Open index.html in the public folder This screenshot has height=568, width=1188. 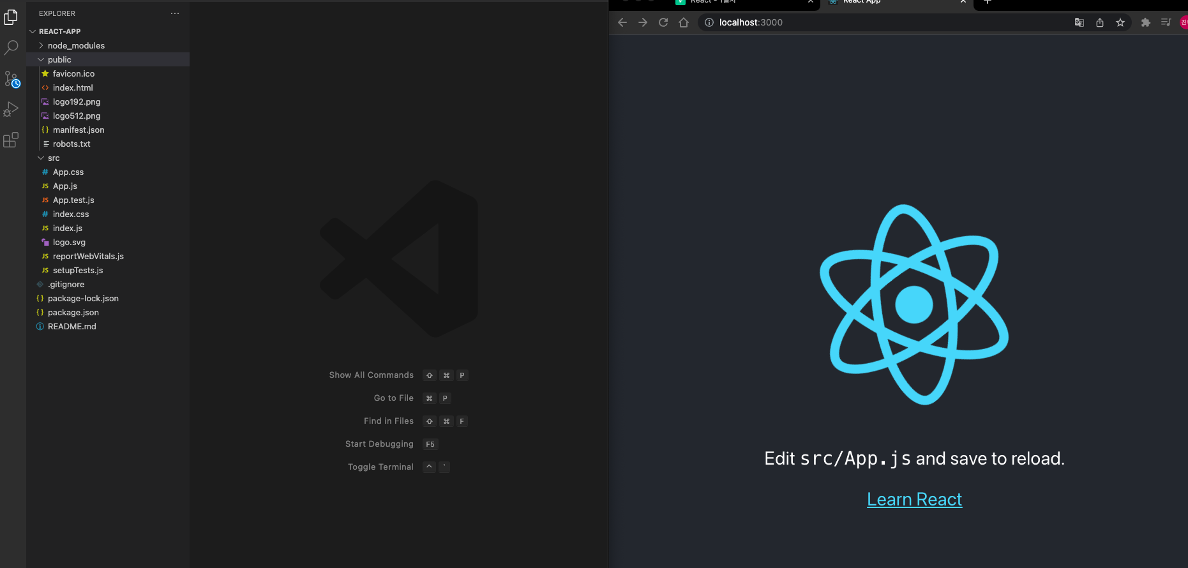(x=108, y=87)
